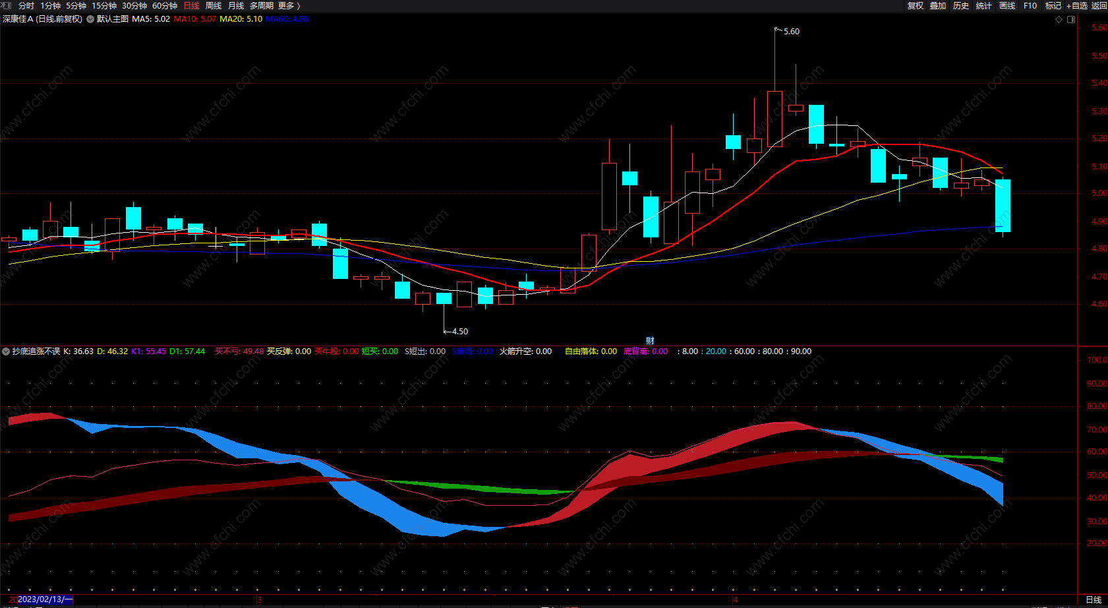Select the MA20: 5.10 label
The image size is (1108, 608).
241,19
